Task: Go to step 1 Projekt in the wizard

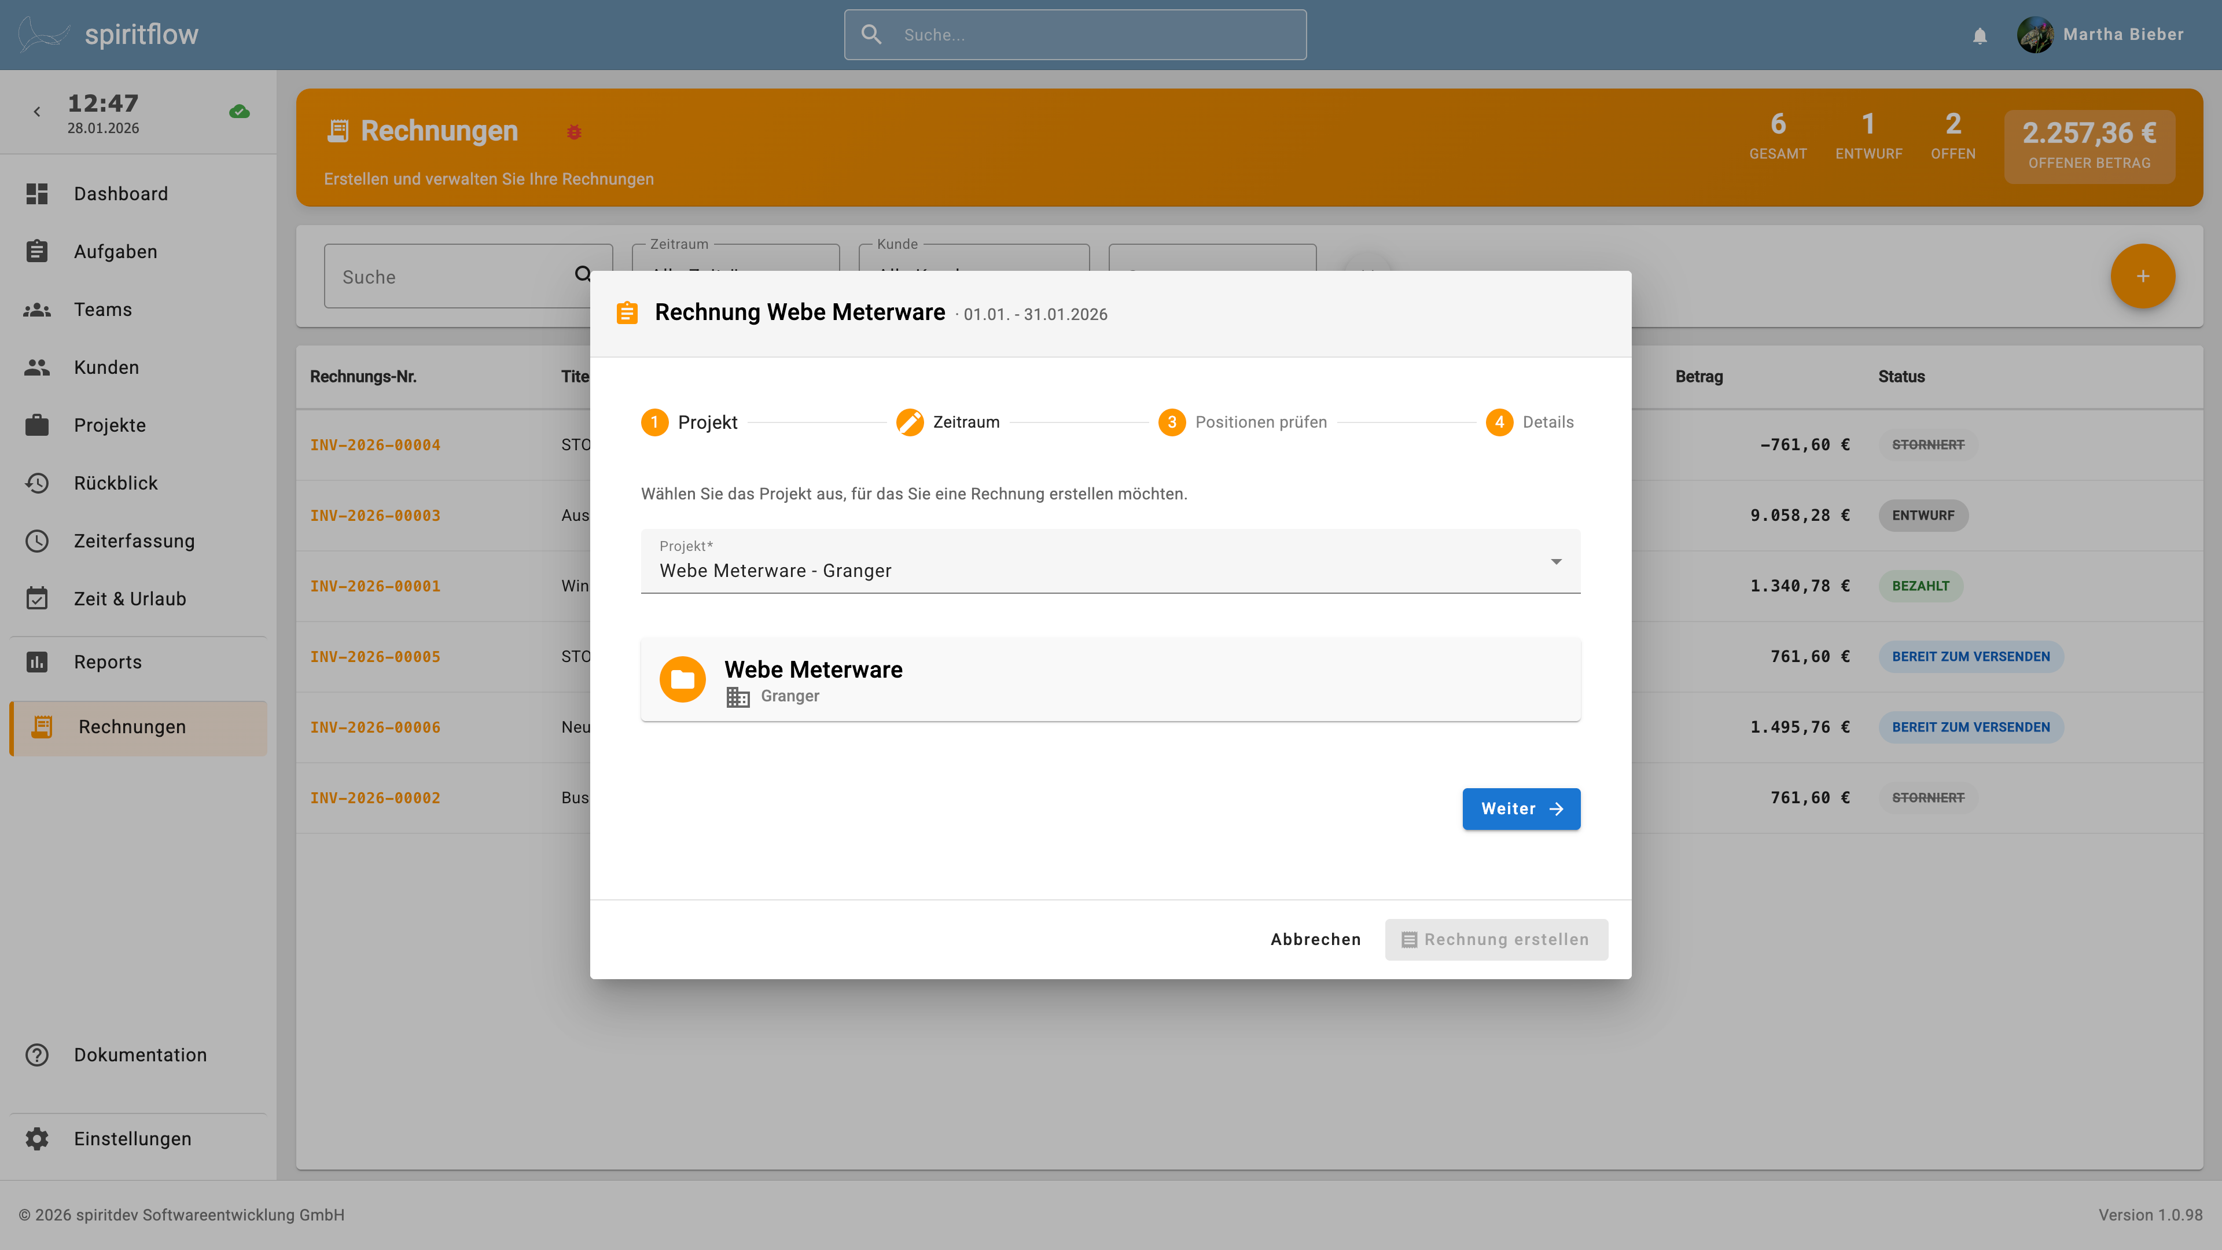Action: [x=689, y=422]
